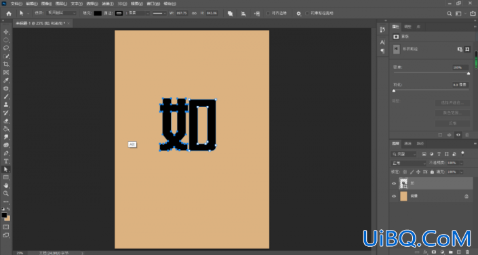Viewport: 478px width, 255px height.
Task: Click the search magnifier icon top right
Action: click(450, 14)
